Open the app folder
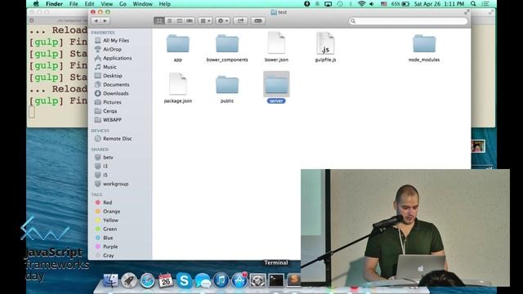Screen dimensions: 523x294 [178, 44]
